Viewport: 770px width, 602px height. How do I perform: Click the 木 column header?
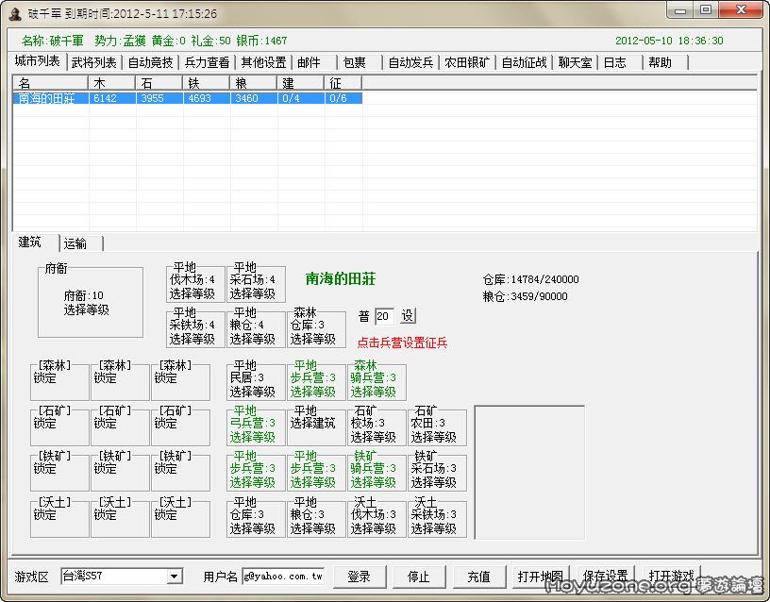tap(111, 83)
